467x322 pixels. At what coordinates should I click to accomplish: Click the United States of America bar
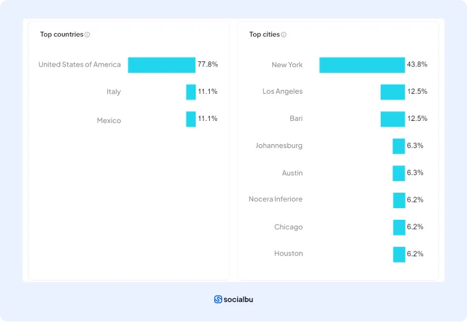click(161, 65)
